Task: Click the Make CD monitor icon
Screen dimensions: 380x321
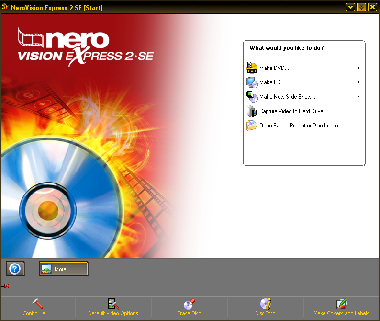Action: (x=252, y=82)
